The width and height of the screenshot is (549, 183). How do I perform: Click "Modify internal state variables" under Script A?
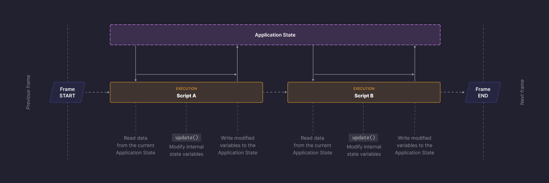click(x=186, y=150)
